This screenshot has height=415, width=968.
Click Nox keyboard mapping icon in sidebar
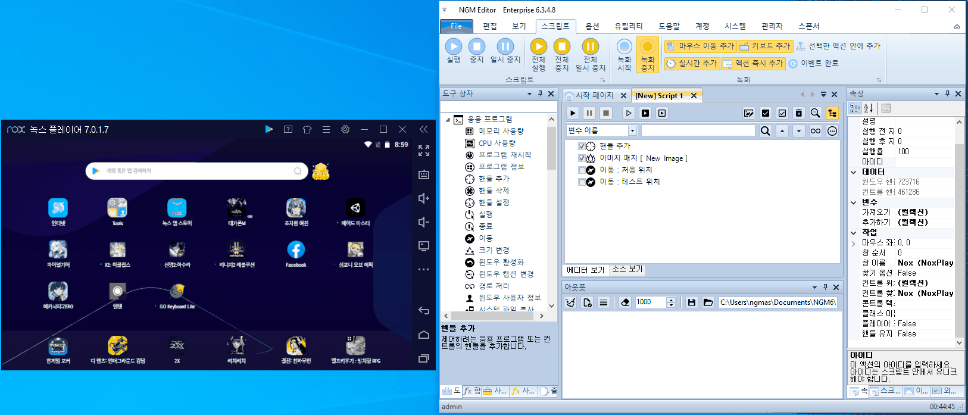424,174
